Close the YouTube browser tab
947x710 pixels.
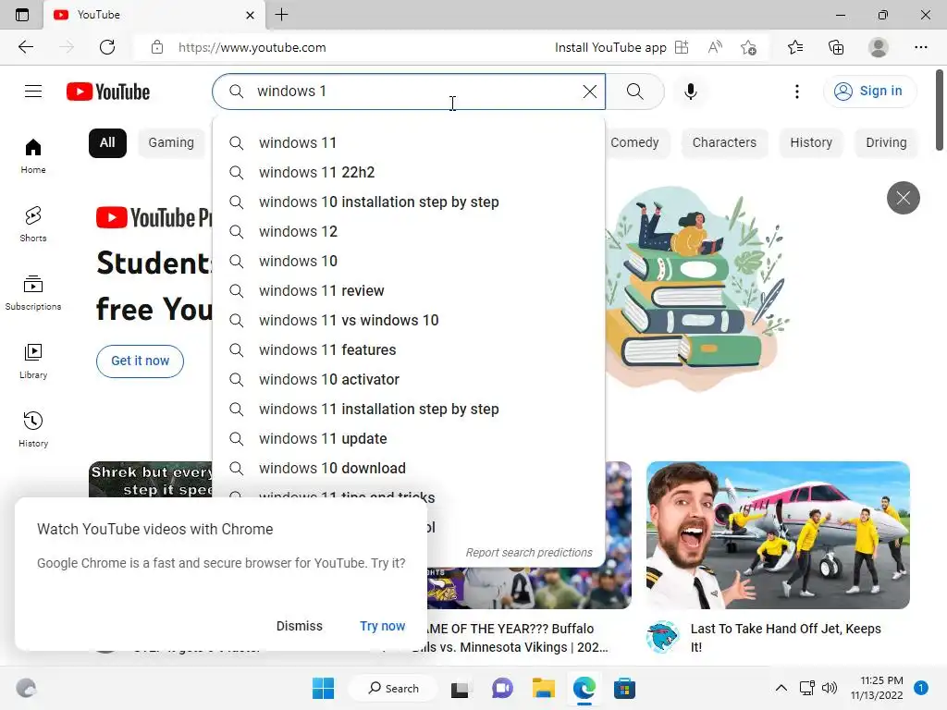250,15
